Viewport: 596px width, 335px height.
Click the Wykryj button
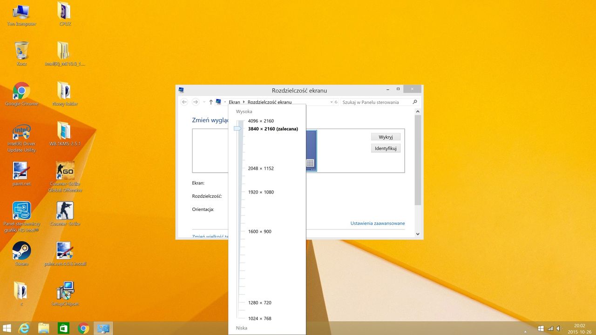click(386, 137)
